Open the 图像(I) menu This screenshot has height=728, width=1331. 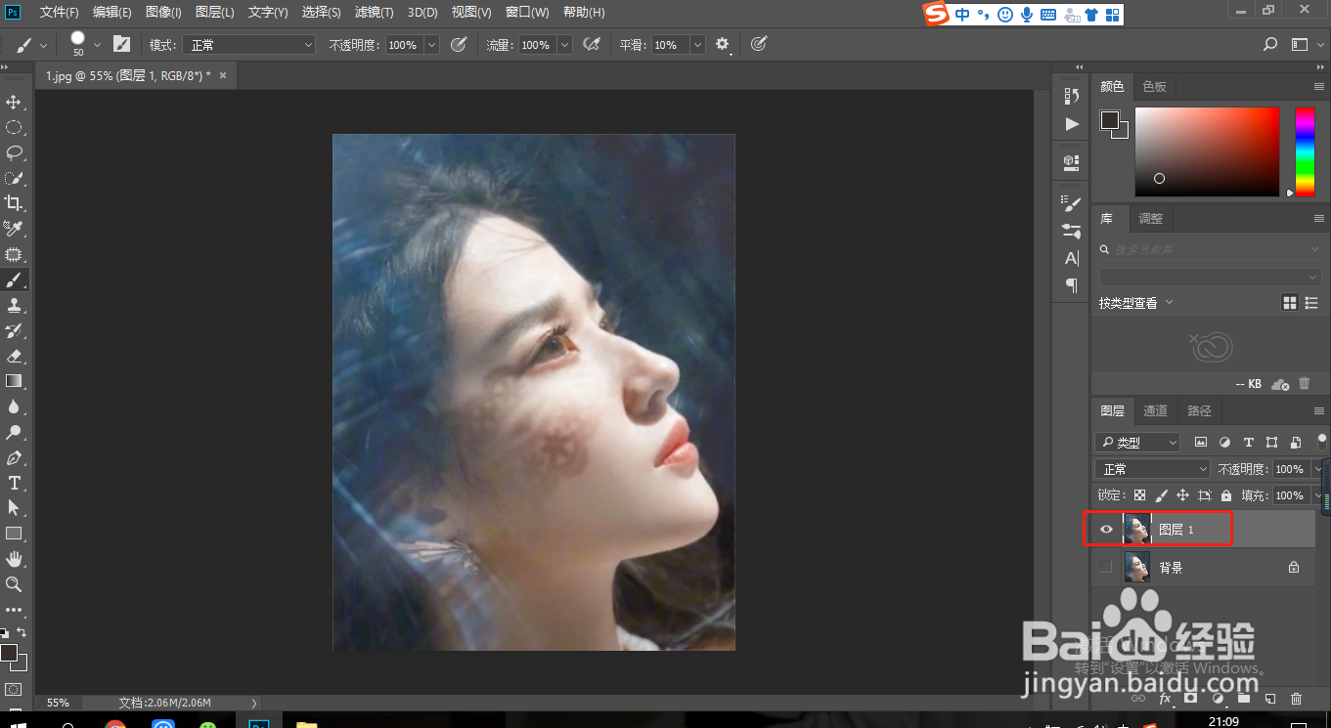coord(163,13)
